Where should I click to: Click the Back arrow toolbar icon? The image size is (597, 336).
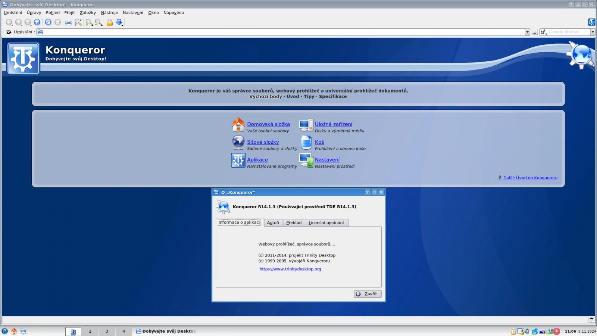(x=9, y=22)
